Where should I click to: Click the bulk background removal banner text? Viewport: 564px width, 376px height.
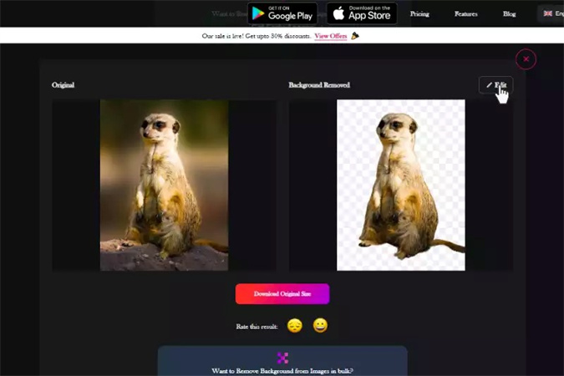[x=282, y=369]
